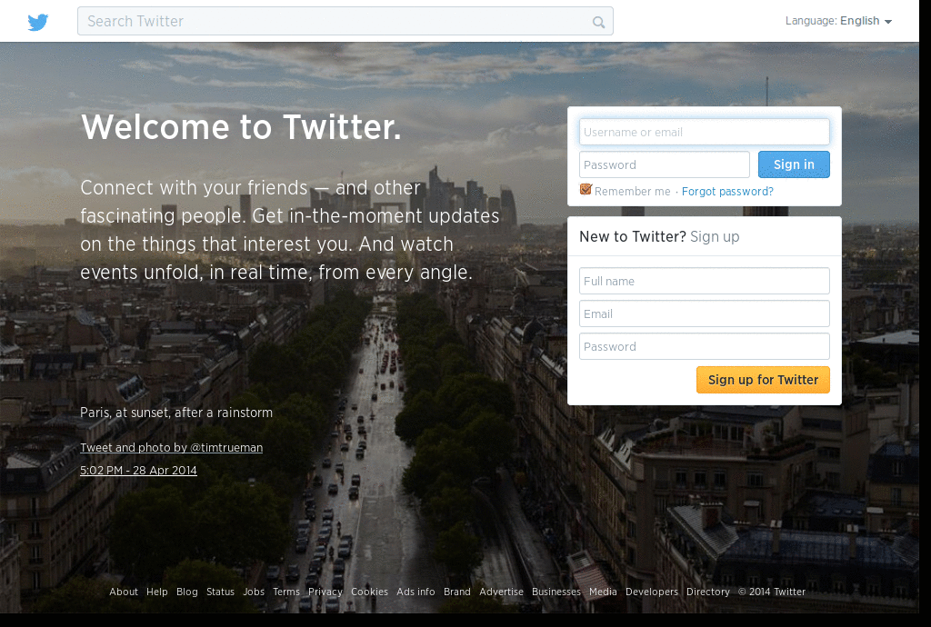Open Tweet and photo by @timtrueman link
931x627 pixels.
click(172, 447)
